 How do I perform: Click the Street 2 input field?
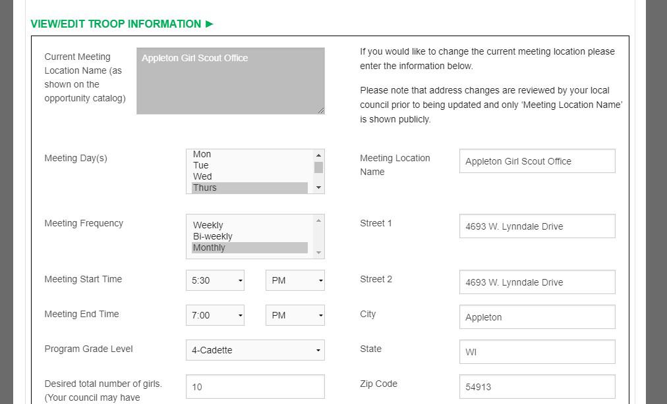tap(537, 282)
